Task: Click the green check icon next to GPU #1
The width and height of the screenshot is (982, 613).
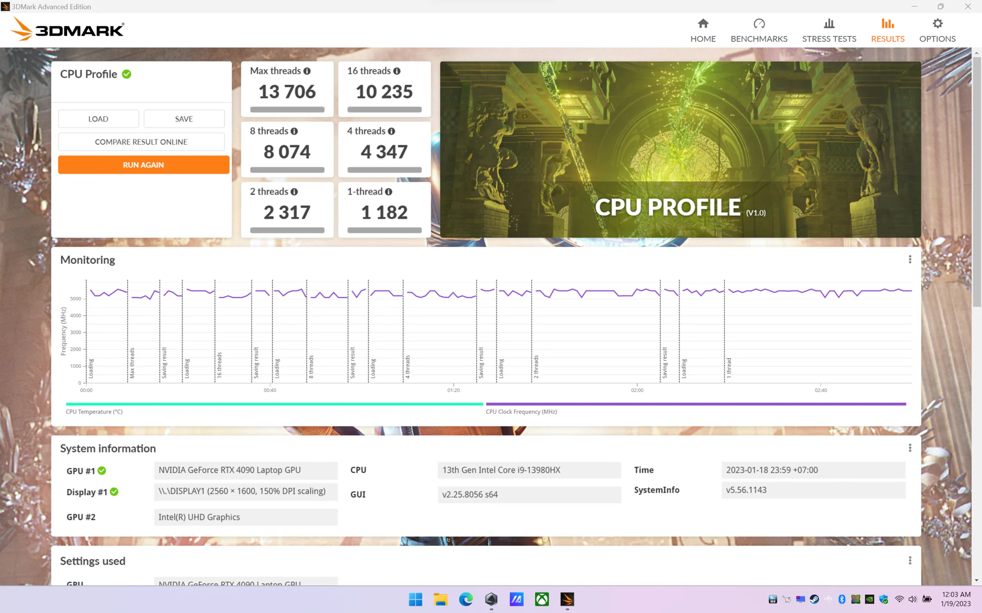Action: tap(102, 471)
